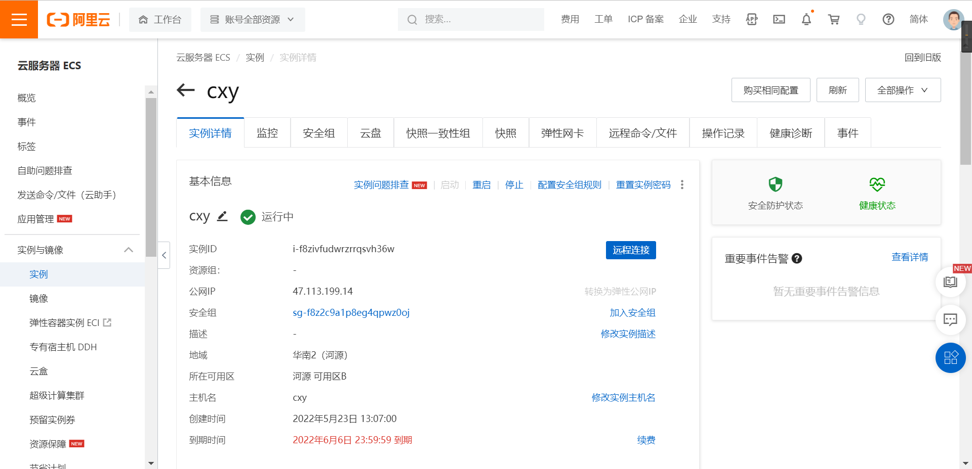The width and height of the screenshot is (972, 469).
Task: Click 续费 renew link
Action: pos(646,440)
